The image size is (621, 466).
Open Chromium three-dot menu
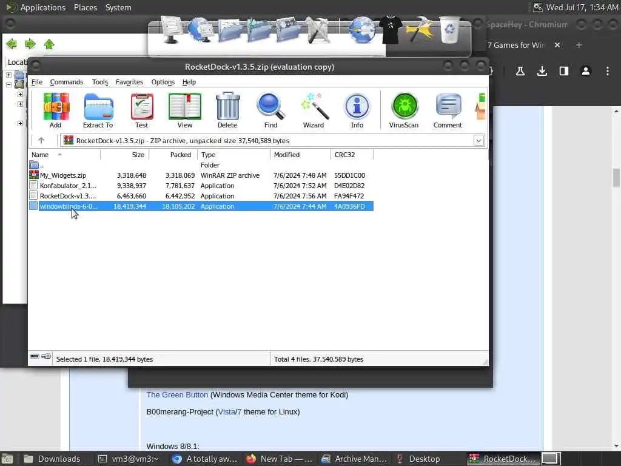[x=608, y=72]
